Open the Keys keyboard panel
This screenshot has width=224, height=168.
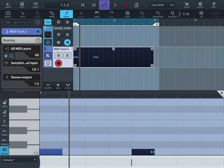click(22, 5)
